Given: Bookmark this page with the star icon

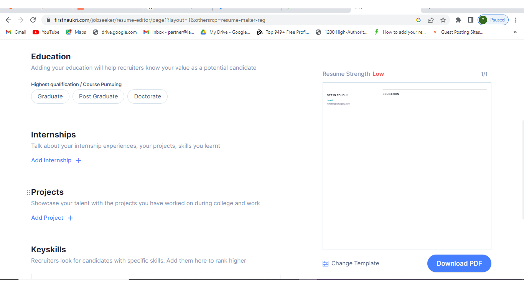Looking at the screenshot, I should coord(443,20).
